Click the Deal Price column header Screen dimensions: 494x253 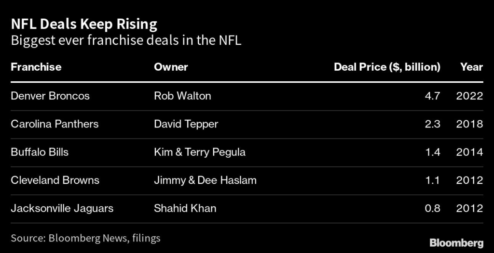coord(387,67)
